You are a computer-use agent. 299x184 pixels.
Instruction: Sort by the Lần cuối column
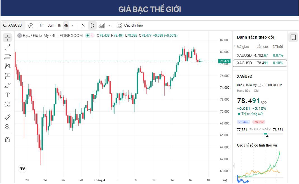click(262, 46)
